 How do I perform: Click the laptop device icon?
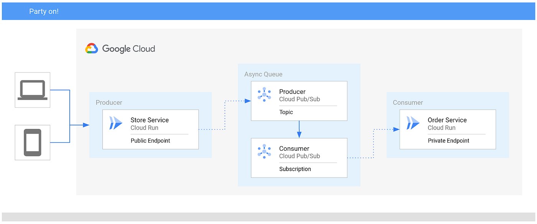click(x=32, y=90)
